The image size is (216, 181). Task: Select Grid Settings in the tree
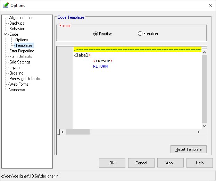(x=20, y=62)
